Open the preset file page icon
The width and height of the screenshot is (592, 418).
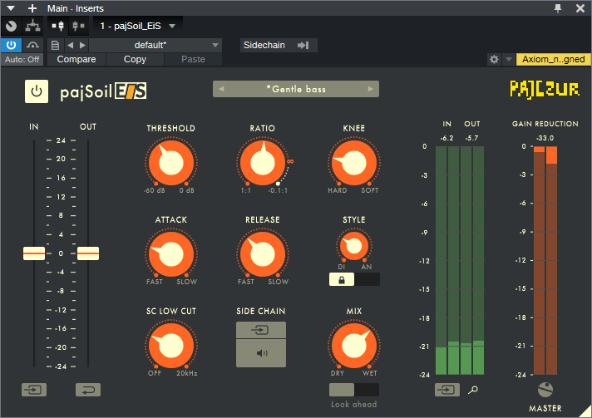coord(55,45)
